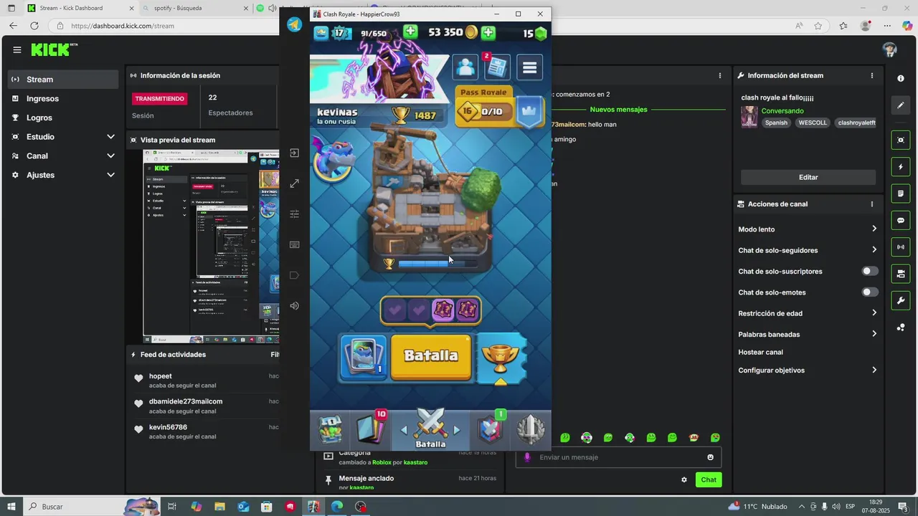Image resolution: width=918 pixels, height=516 pixels.
Task: Click the purple microphone icon in chat
Action: pyautogui.click(x=527, y=457)
